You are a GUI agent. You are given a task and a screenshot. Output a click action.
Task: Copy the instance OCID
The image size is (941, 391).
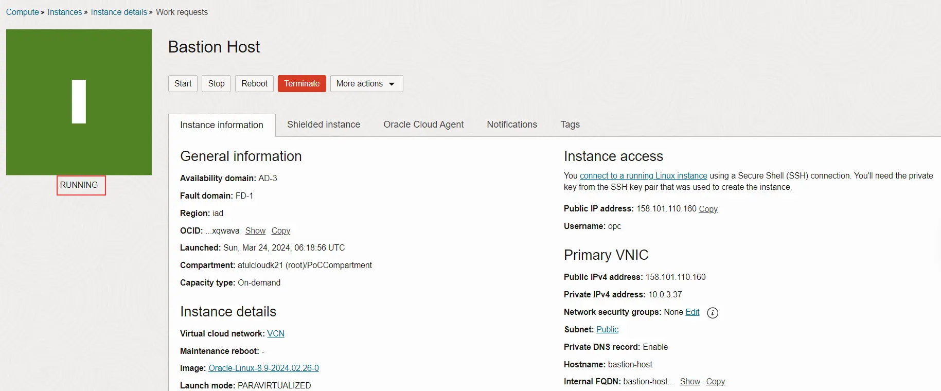point(280,231)
